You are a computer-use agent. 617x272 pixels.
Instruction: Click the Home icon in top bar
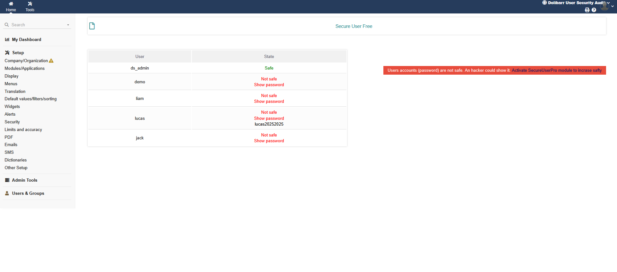point(11,4)
